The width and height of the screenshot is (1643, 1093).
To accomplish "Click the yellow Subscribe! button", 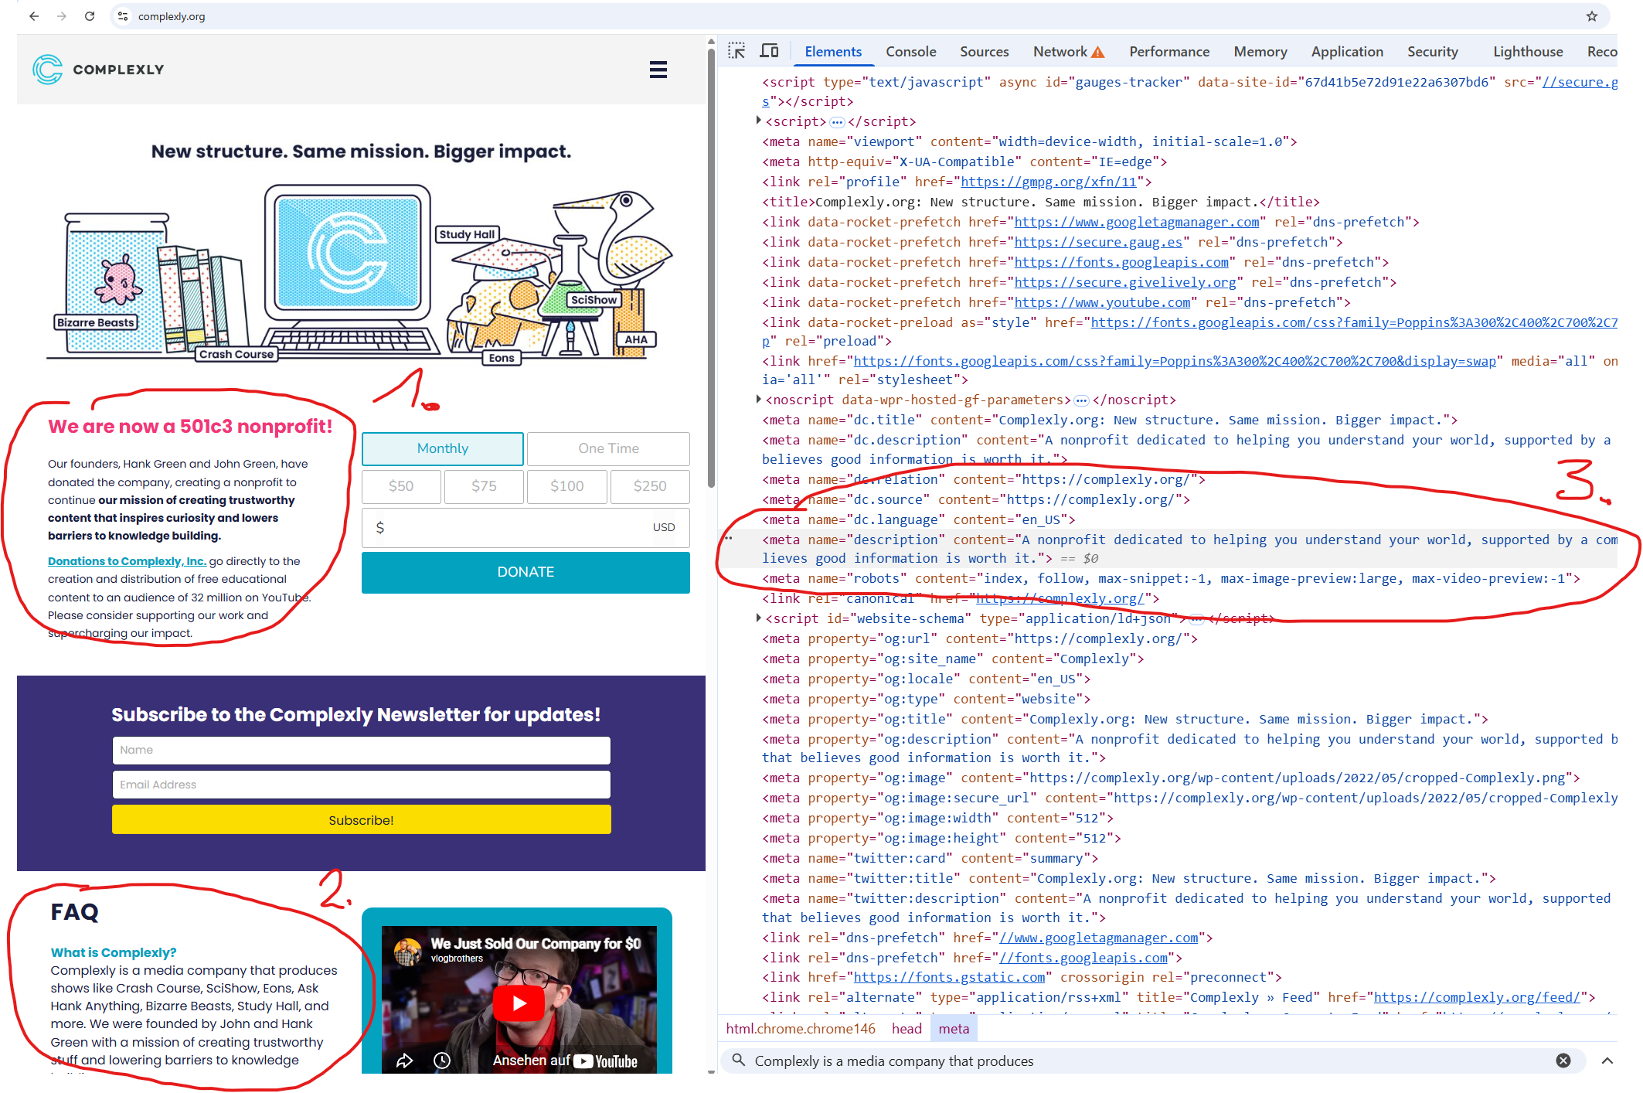I will click(361, 820).
